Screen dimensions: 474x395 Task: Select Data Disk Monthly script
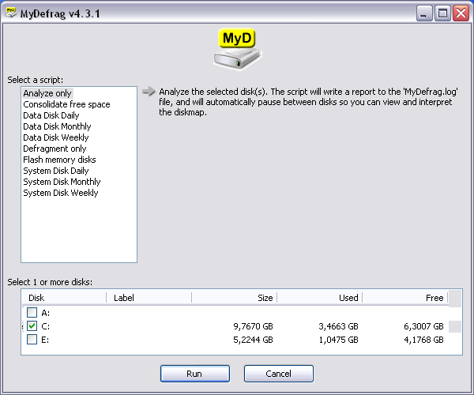(x=57, y=126)
